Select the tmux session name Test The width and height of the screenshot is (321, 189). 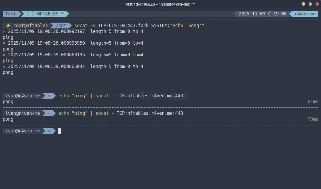pos(11,14)
